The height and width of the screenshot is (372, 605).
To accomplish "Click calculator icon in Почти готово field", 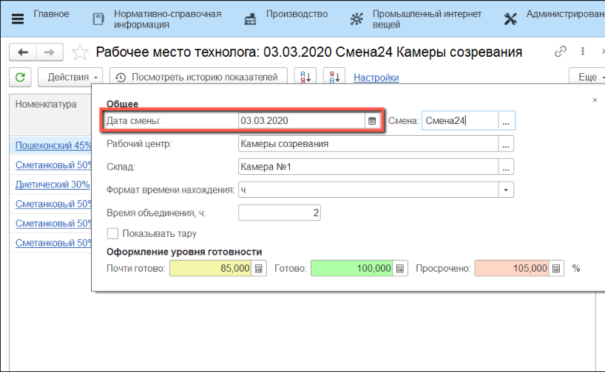I will coord(259,269).
